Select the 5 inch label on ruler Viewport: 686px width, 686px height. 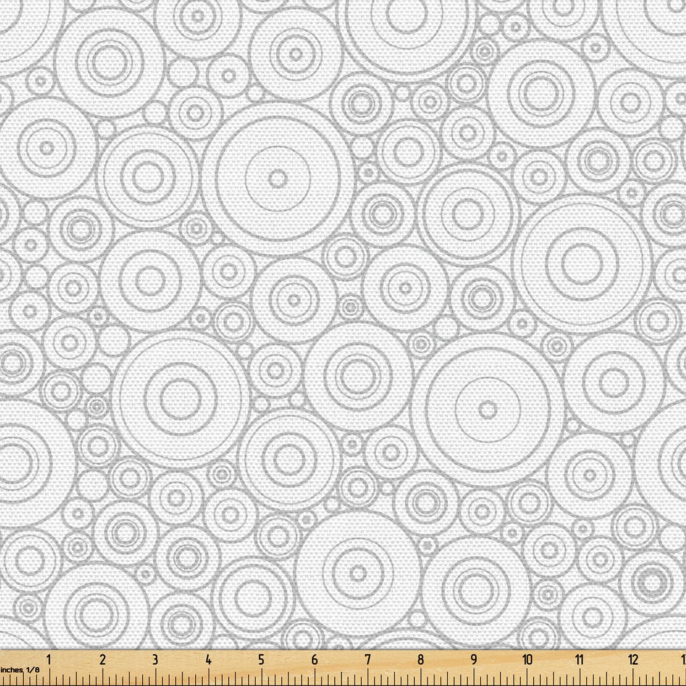(x=261, y=659)
